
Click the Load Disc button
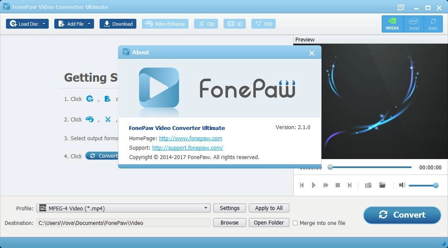[23, 24]
